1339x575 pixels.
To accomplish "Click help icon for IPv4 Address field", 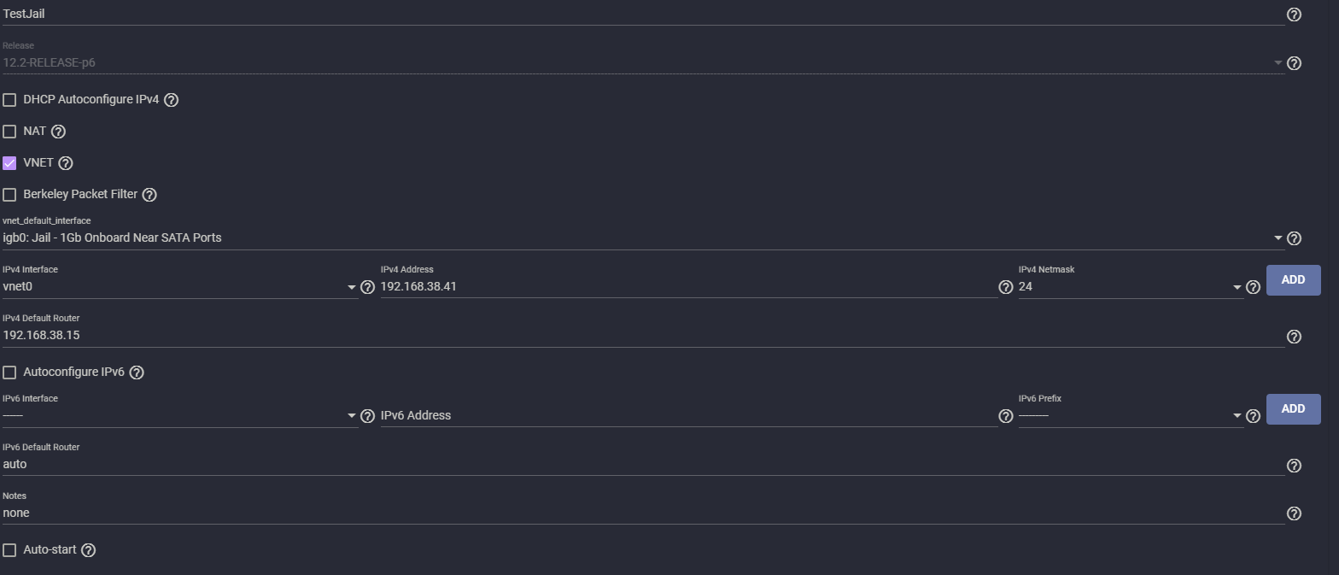I will tap(1006, 287).
